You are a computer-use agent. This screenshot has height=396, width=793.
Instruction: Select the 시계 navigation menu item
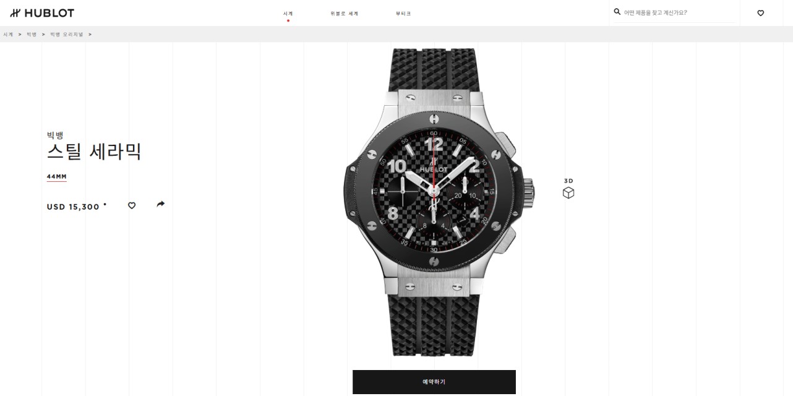pyautogui.click(x=288, y=14)
